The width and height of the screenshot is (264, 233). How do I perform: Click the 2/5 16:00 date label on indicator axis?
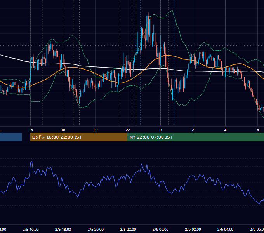[x=31, y=229]
